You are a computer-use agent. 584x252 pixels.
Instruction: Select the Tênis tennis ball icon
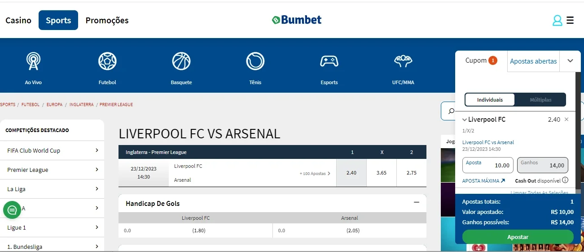pyautogui.click(x=255, y=62)
